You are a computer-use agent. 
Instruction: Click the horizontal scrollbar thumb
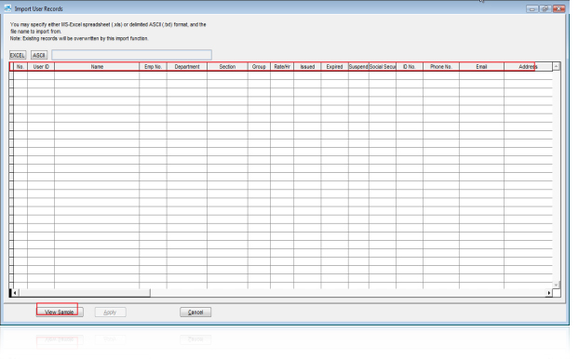click(x=85, y=293)
